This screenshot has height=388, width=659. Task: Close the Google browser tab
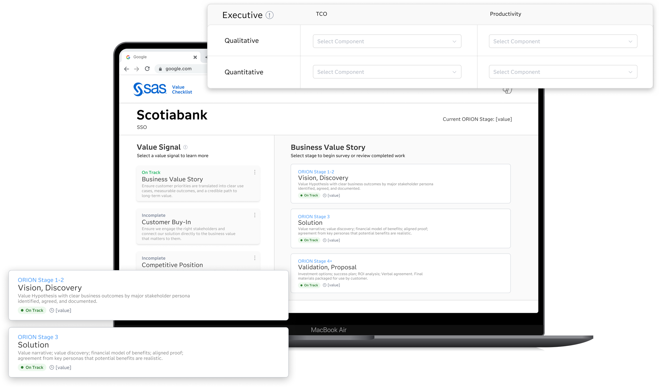[x=195, y=57]
